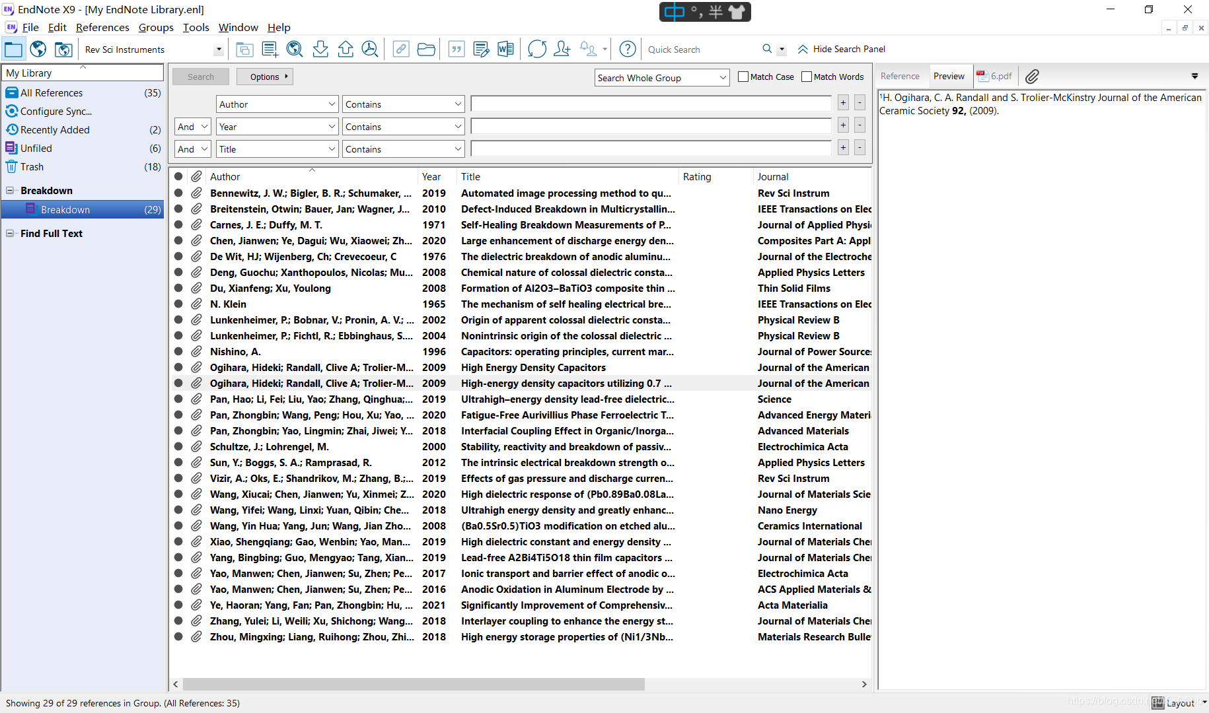Open the Online Search toolbar icon
The image size is (1209, 713).
click(x=295, y=50)
